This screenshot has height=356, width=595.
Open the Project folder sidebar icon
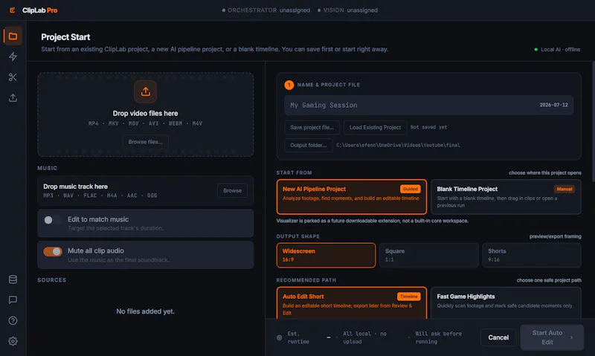[13, 36]
